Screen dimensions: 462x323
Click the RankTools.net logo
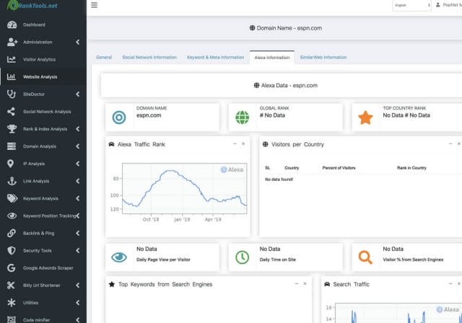[x=35, y=6]
